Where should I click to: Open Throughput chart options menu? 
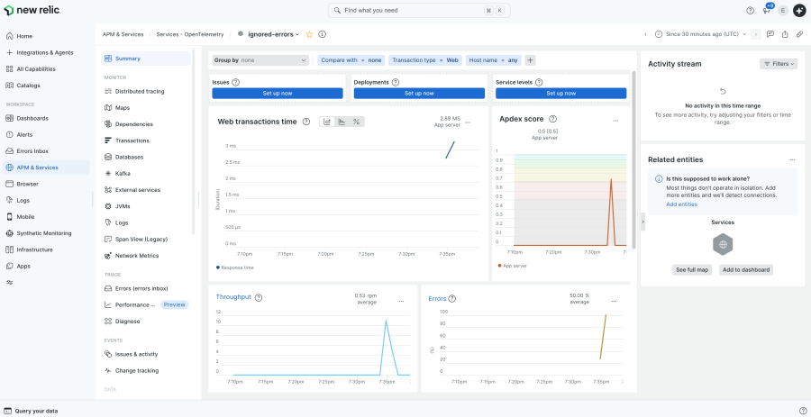click(401, 301)
